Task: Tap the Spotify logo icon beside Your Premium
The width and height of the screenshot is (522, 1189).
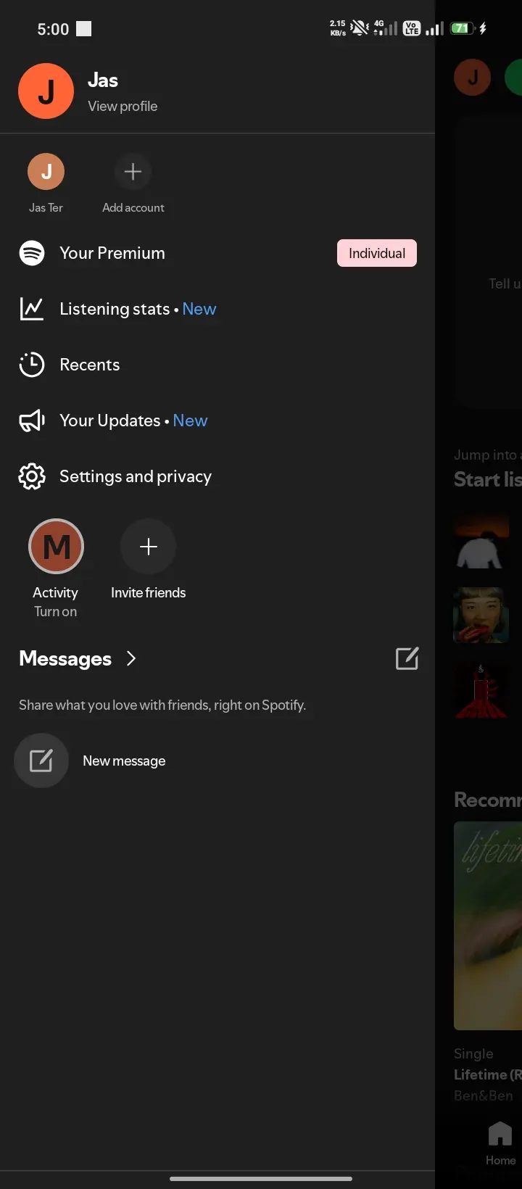Action: pos(32,253)
